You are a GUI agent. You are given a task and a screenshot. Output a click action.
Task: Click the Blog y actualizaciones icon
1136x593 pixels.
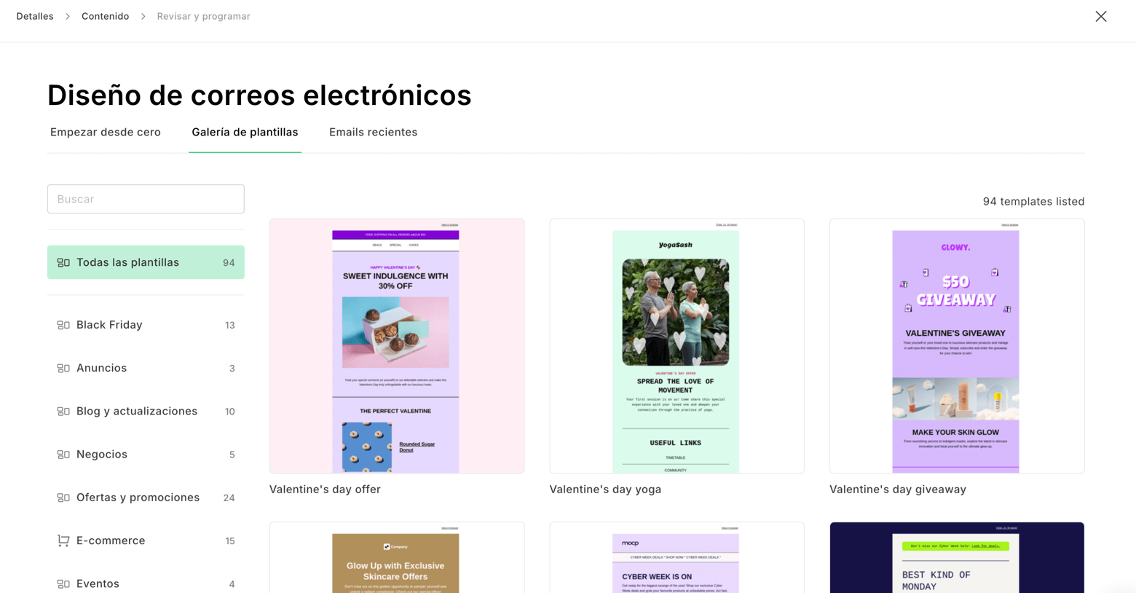63,411
